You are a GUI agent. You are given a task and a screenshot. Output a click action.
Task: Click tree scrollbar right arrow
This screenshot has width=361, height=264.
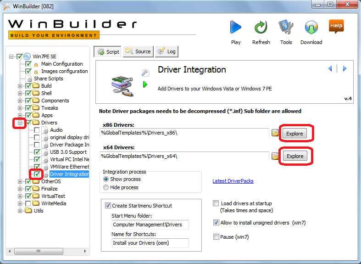pyautogui.click(x=85, y=251)
